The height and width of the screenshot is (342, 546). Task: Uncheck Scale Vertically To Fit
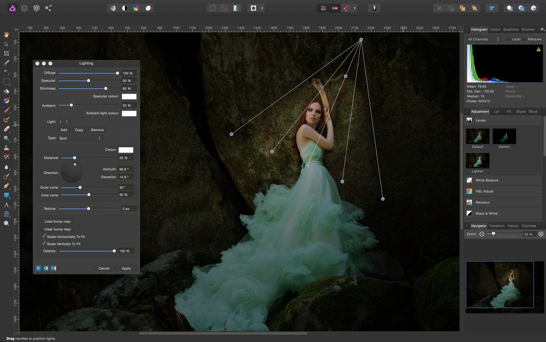tap(44, 244)
